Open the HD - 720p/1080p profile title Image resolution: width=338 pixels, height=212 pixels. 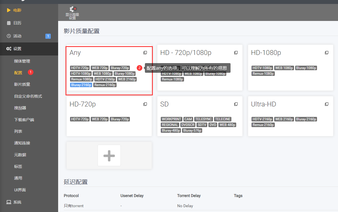point(186,53)
